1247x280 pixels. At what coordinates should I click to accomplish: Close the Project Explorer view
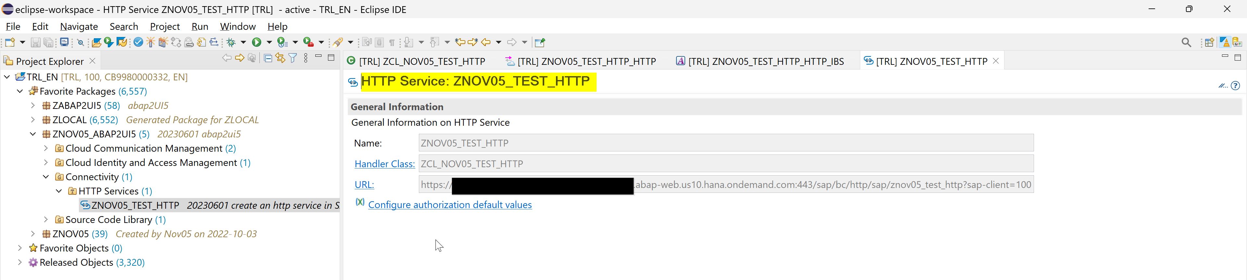[93, 61]
